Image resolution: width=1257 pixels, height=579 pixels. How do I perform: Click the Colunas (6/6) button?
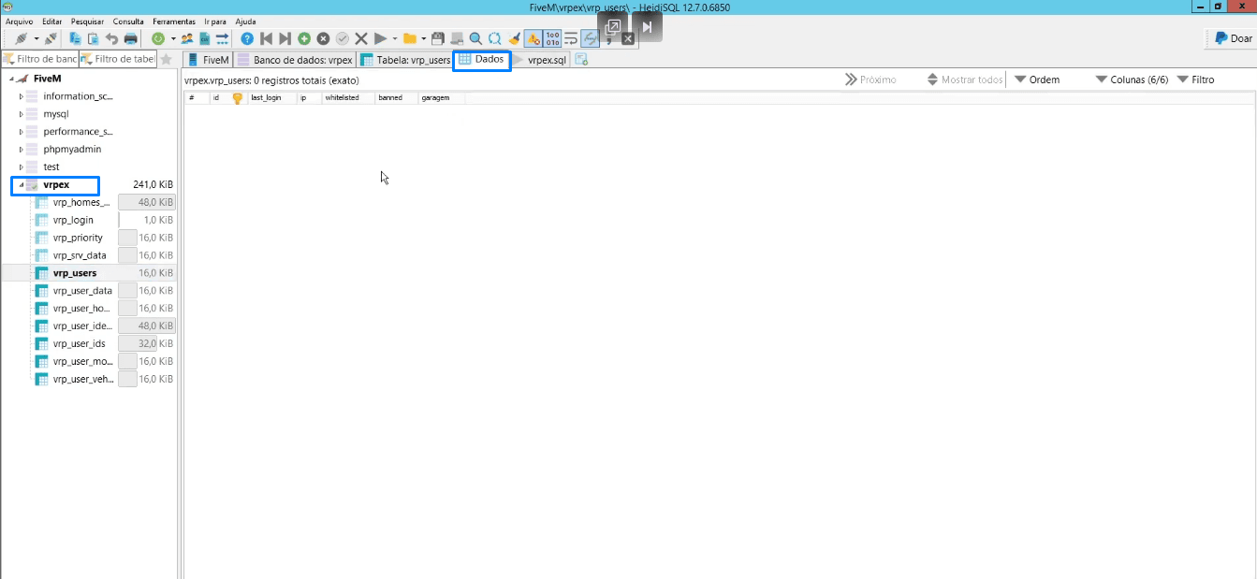(x=1133, y=80)
